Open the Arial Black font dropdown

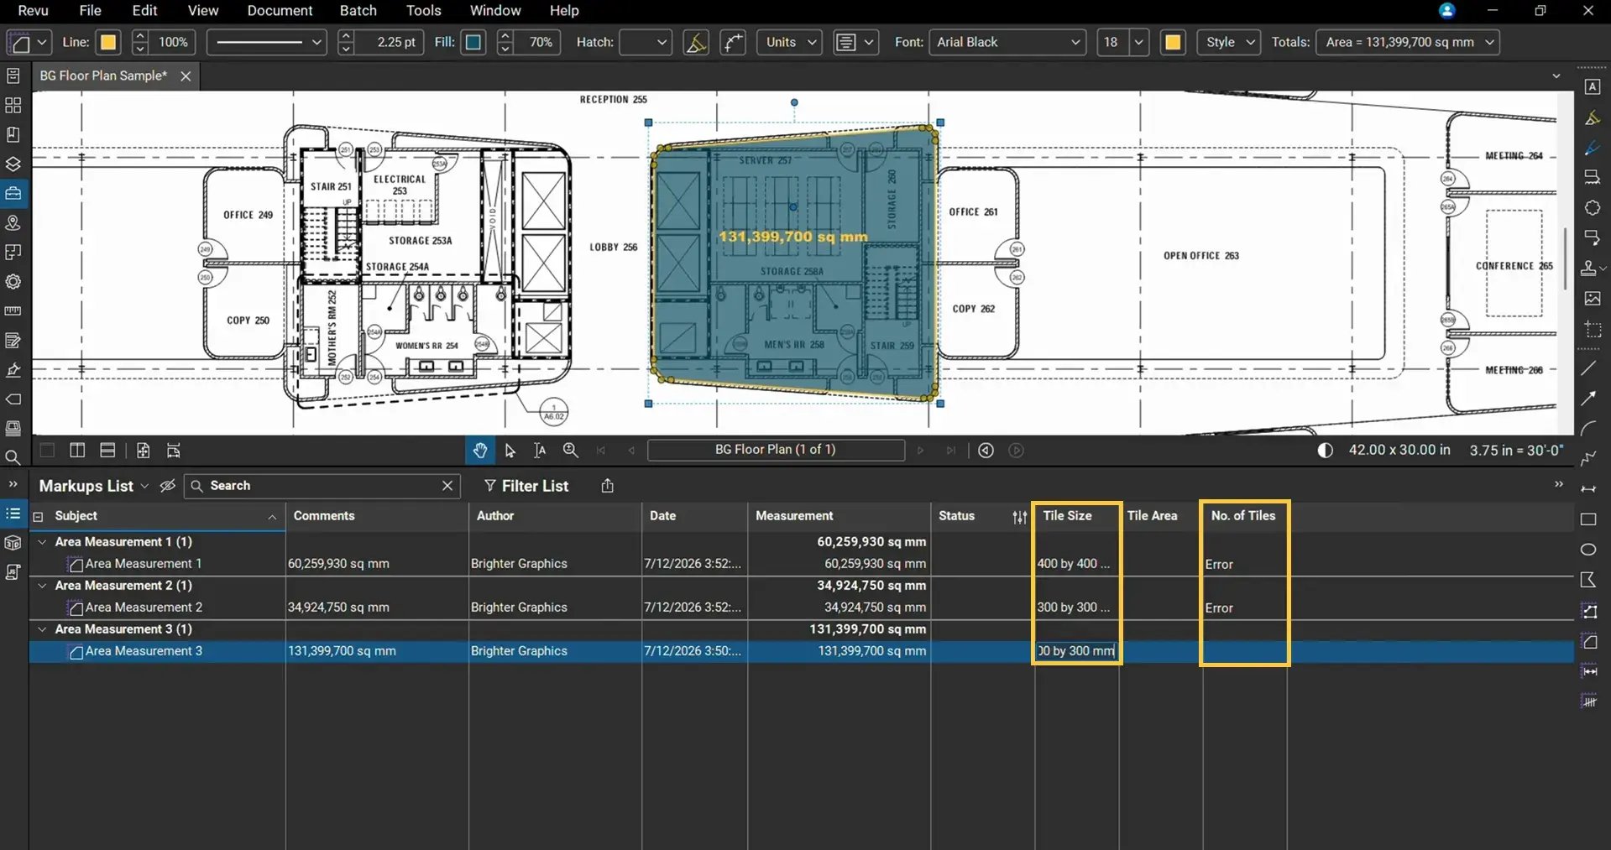point(1007,42)
